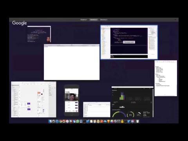Select the Sketch design window thumbnail
The height and width of the screenshot is (141, 188).
(34, 99)
